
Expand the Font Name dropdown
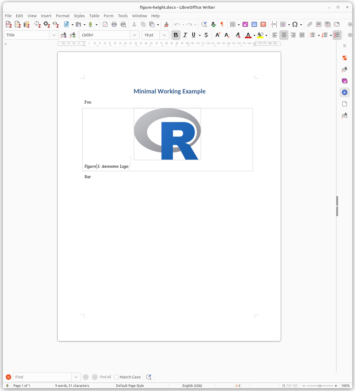(x=135, y=35)
